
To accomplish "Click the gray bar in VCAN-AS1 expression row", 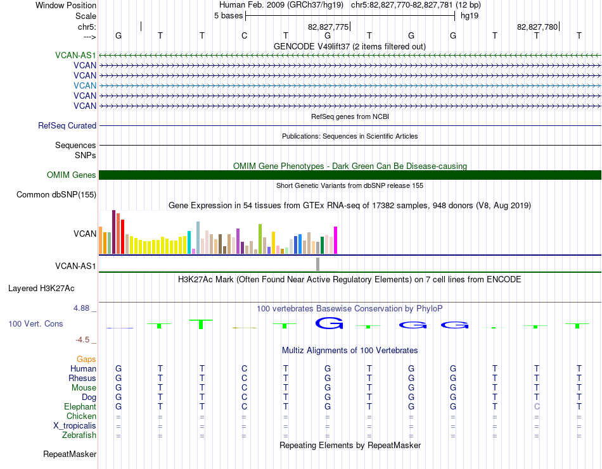I will pos(318,264).
